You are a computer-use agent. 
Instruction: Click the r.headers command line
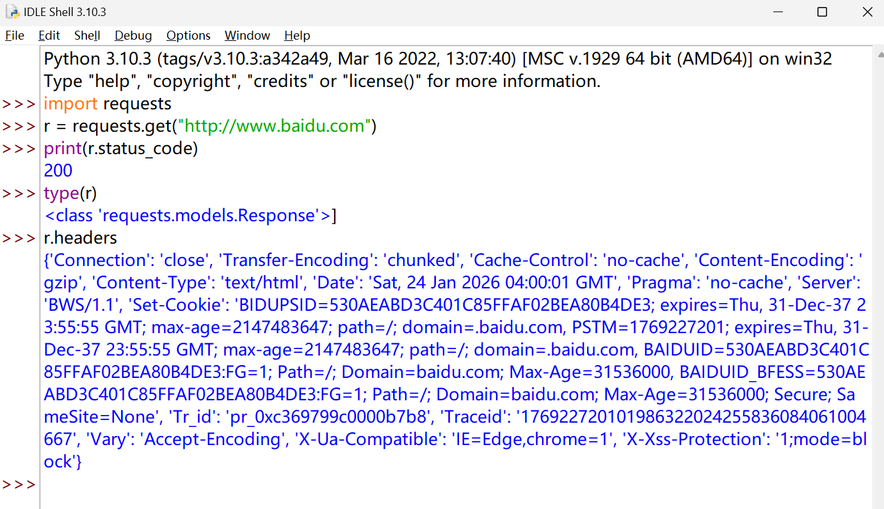point(81,238)
